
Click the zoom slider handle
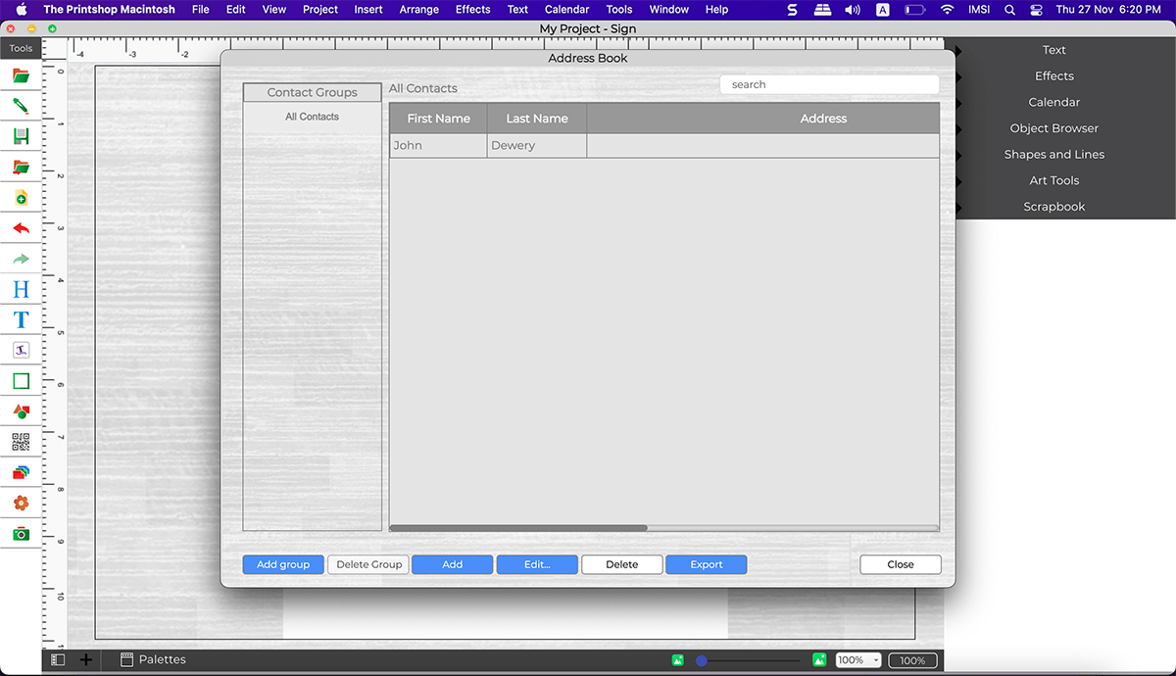702,660
